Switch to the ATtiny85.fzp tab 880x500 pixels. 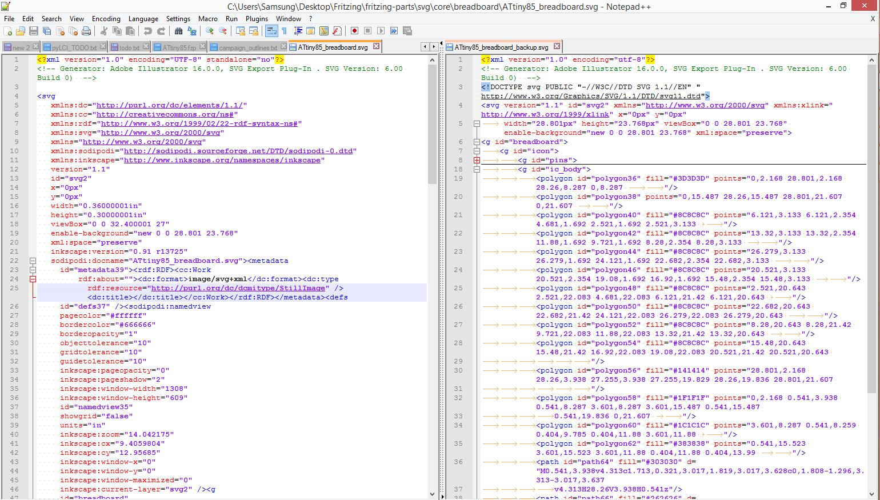179,47
